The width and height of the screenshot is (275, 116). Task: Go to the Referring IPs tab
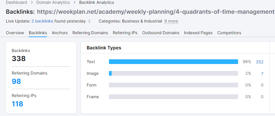[125, 33]
